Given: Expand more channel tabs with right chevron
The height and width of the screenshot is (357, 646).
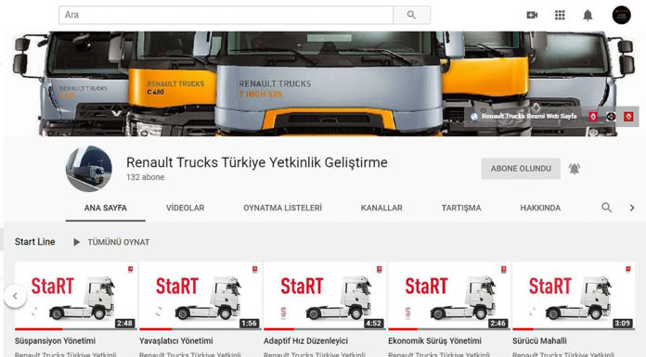Looking at the screenshot, I should click(632, 208).
